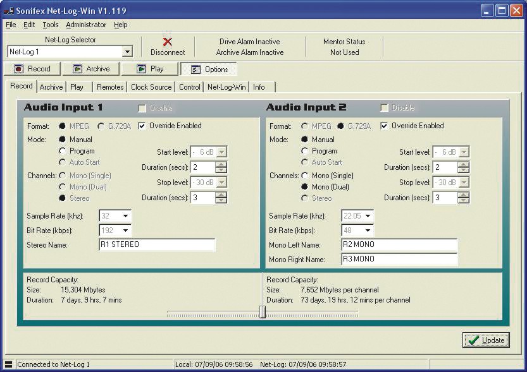This screenshot has width=527, height=372.
Task: Select MPEG format for Audio Input 1
Action: coord(62,126)
